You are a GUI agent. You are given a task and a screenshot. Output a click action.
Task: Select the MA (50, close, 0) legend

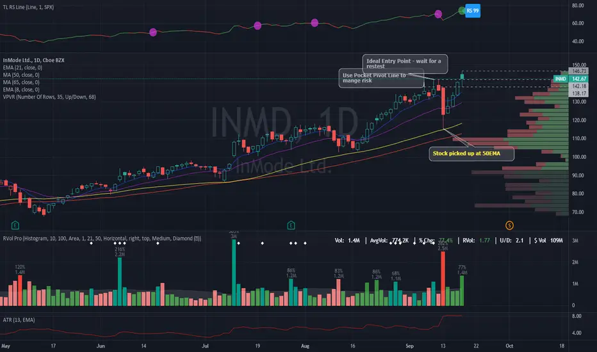(x=21, y=75)
